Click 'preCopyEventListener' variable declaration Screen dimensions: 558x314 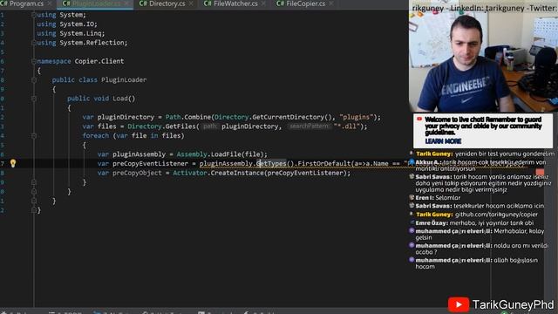click(x=150, y=163)
